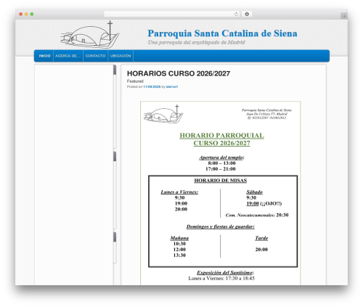This screenshot has height=307, width=363.
Task: Click the 17:00 – 21:00 opening hours
Action: [221, 169]
